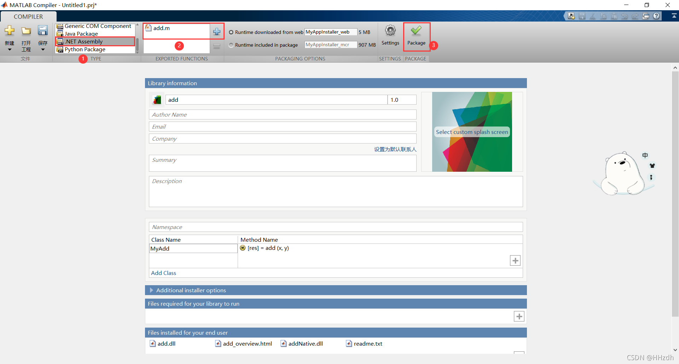Click the Package checkmark button

coord(416,31)
